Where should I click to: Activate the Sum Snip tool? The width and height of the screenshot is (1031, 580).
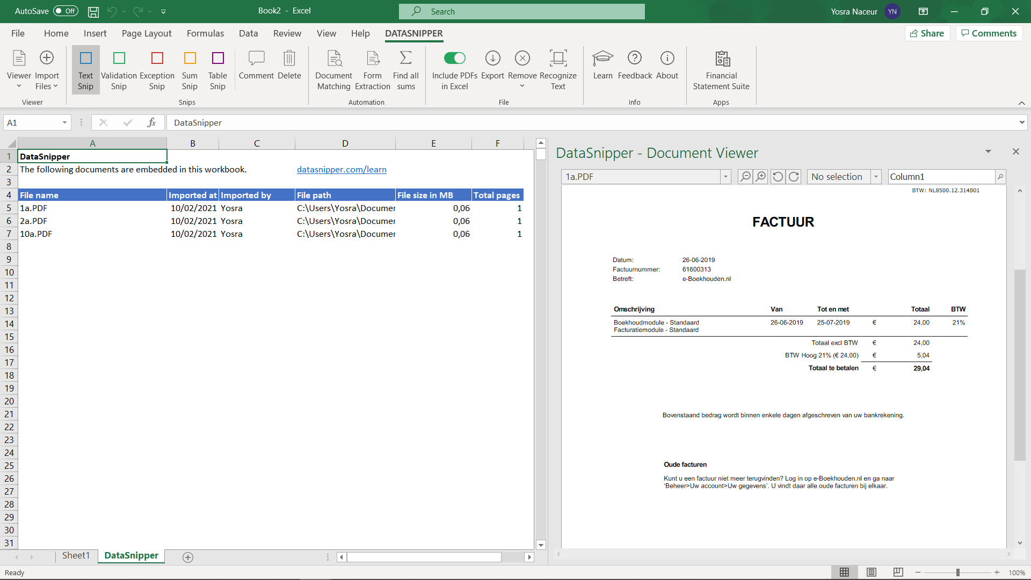point(190,70)
